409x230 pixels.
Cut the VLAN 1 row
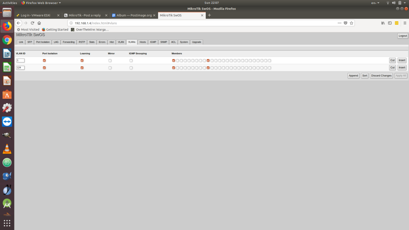[392, 60]
